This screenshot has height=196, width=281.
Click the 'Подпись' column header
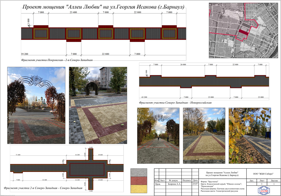click(x=187, y=180)
